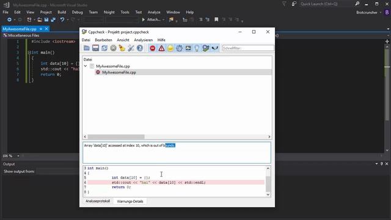Click the horizontal scrollbar in Cppcheck results

coord(116,137)
